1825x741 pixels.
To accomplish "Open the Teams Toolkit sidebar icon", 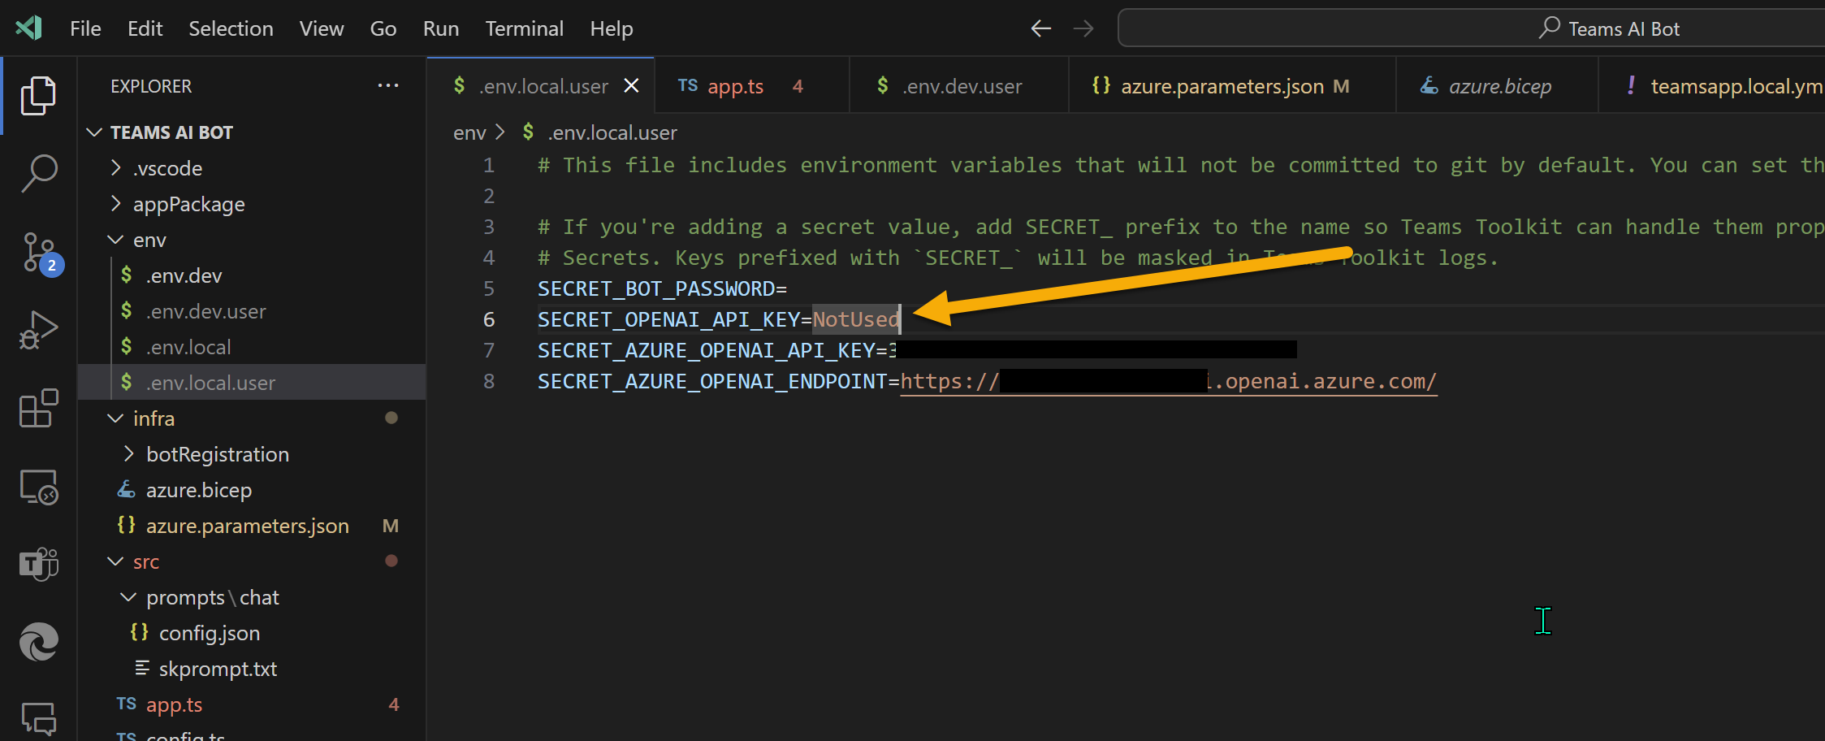I will (x=37, y=565).
